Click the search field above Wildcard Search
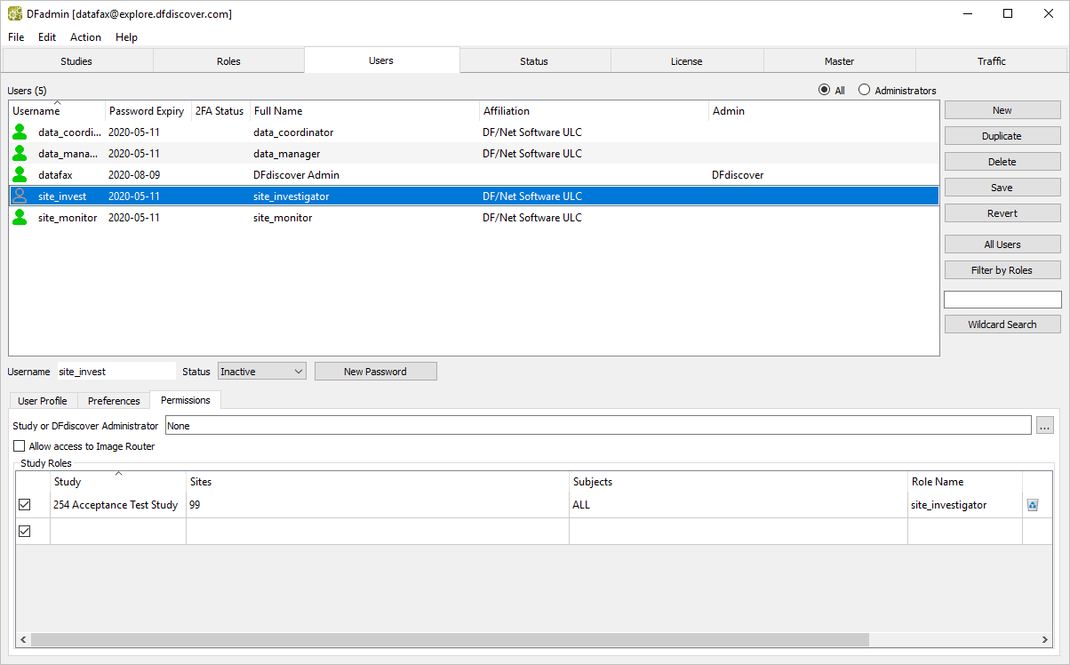The image size is (1070, 665). pyautogui.click(x=1002, y=300)
